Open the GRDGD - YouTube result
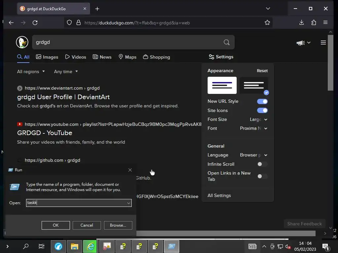 coord(45,133)
